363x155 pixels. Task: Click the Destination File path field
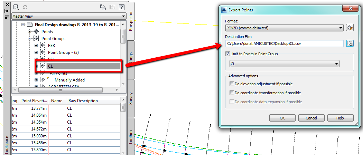pos(284,43)
